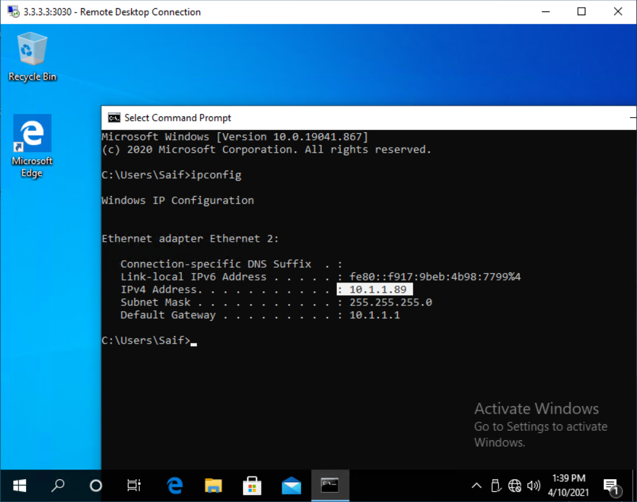This screenshot has height=502, width=637.
Task: Click the typed ipconfig command text
Action: 216,175
